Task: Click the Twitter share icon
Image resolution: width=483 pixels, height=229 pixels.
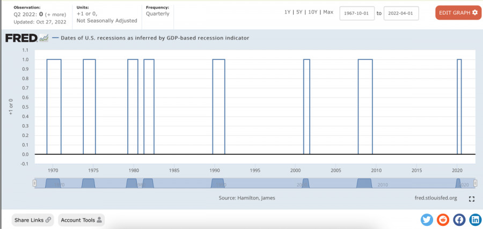Action: click(x=427, y=219)
